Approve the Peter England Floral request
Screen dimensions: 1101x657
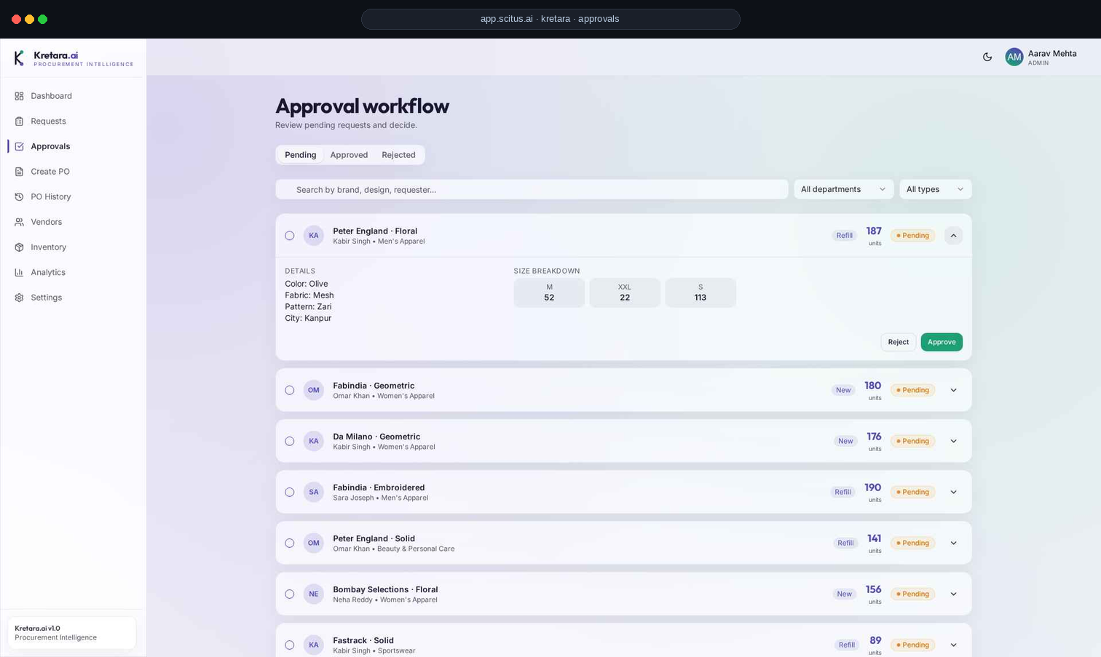tap(942, 342)
